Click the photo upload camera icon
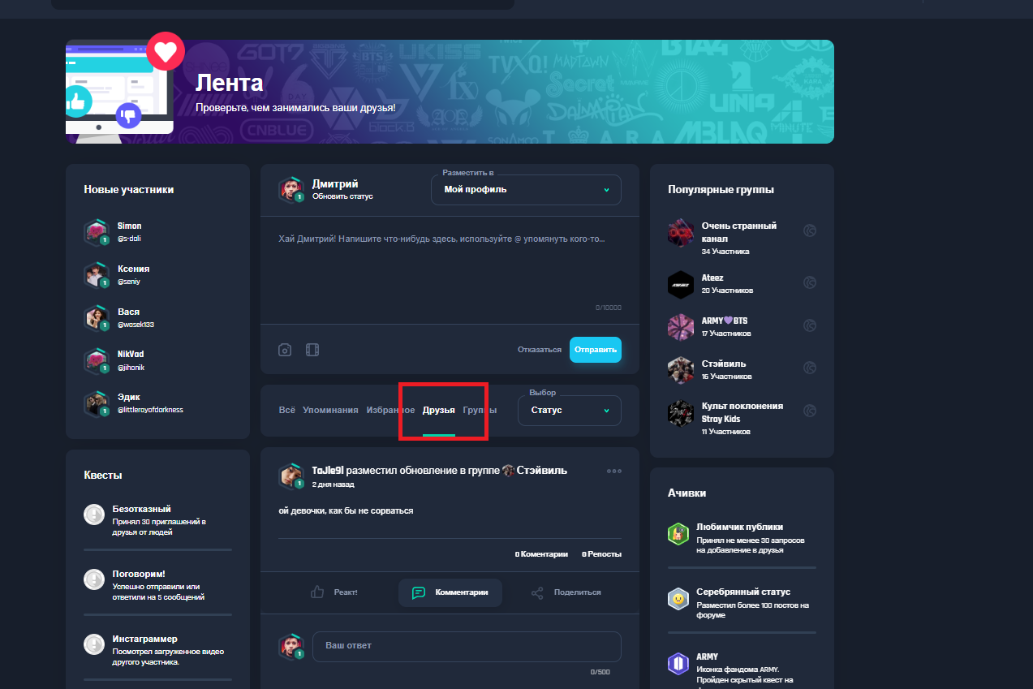This screenshot has width=1033, height=689. point(285,350)
